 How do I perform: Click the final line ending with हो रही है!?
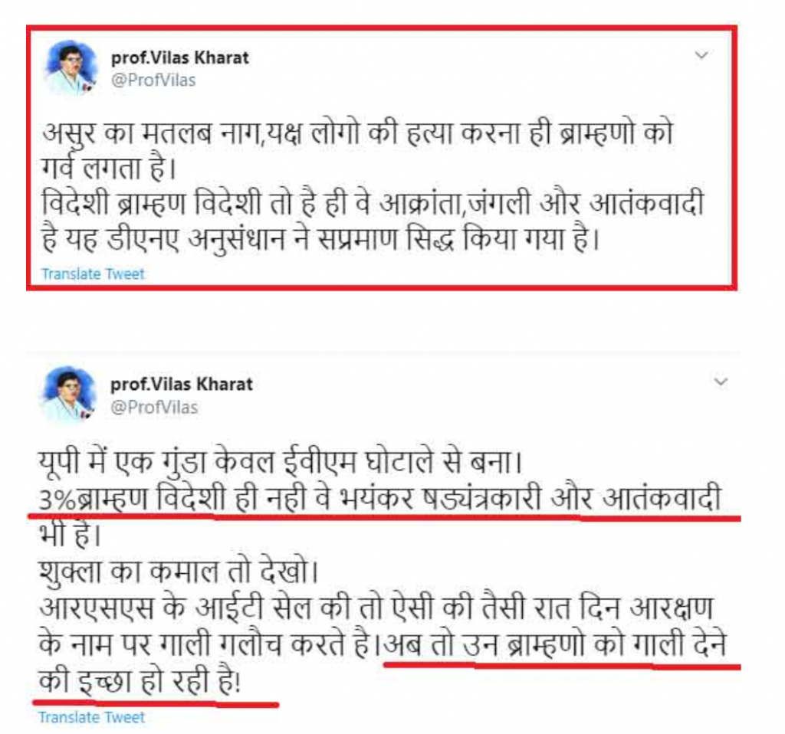click(x=140, y=681)
